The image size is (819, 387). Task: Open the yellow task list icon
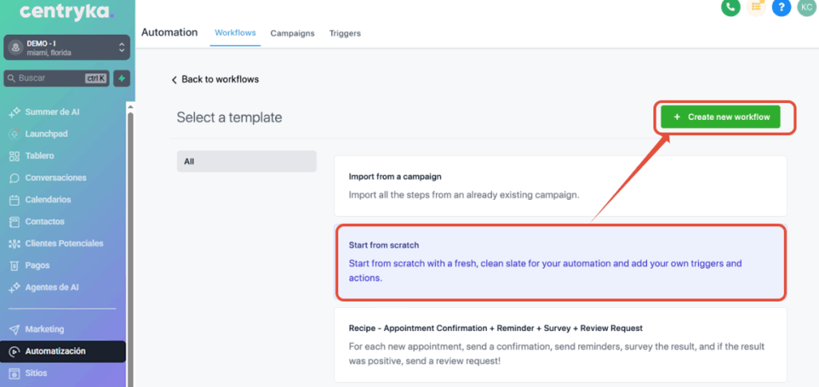756,7
